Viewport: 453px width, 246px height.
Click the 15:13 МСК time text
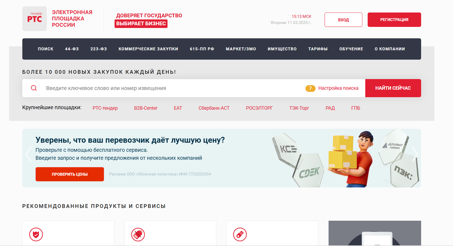click(x=301, y=17)
